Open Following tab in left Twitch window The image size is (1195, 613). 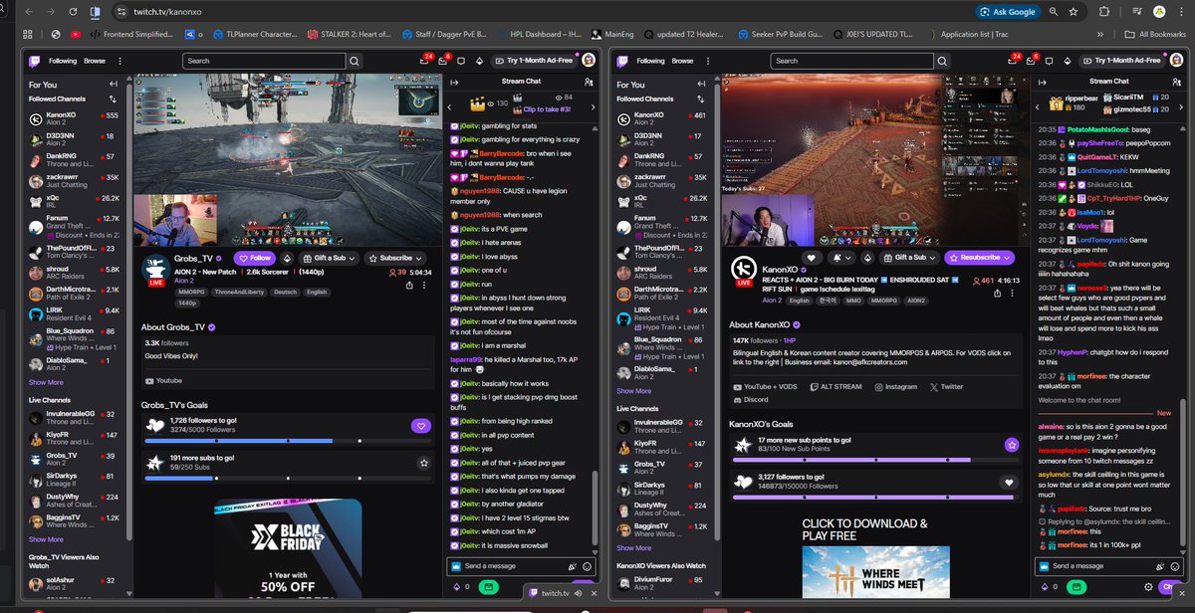(x=63, y=61)
